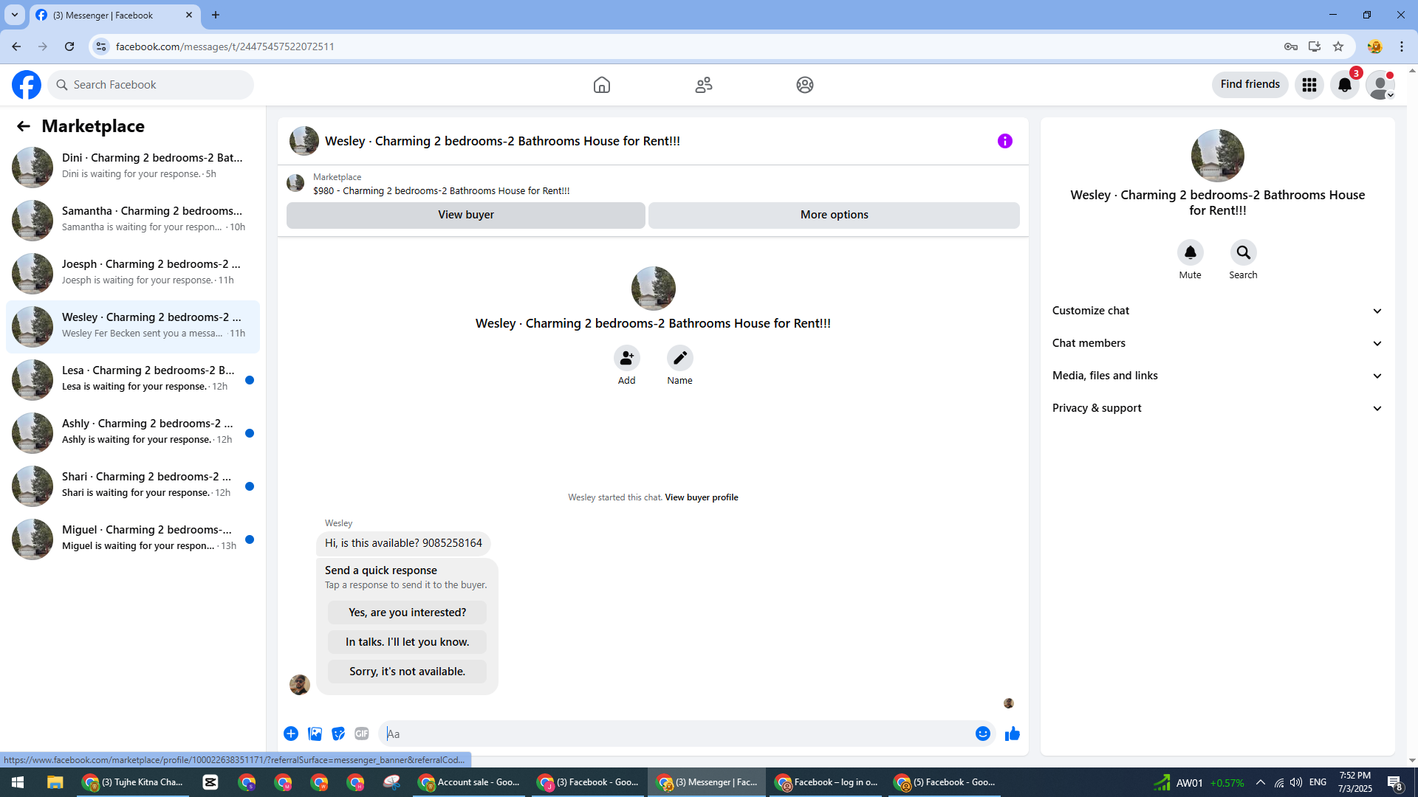Image resolution: width=1418 pixels, height=797 pixels.
Task: Click the pencil Name icon
Action: (x=679, y=359)
